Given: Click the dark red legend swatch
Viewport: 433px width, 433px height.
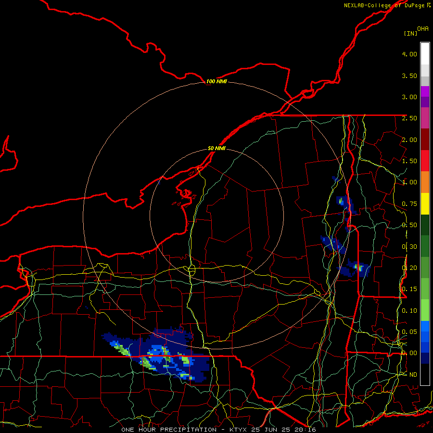Looking at the screenshot, I should pos(425,140).
